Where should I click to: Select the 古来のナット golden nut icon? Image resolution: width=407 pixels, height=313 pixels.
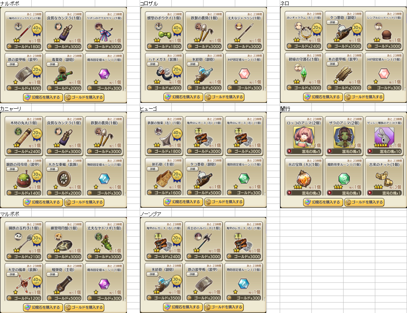pos(384,178)
